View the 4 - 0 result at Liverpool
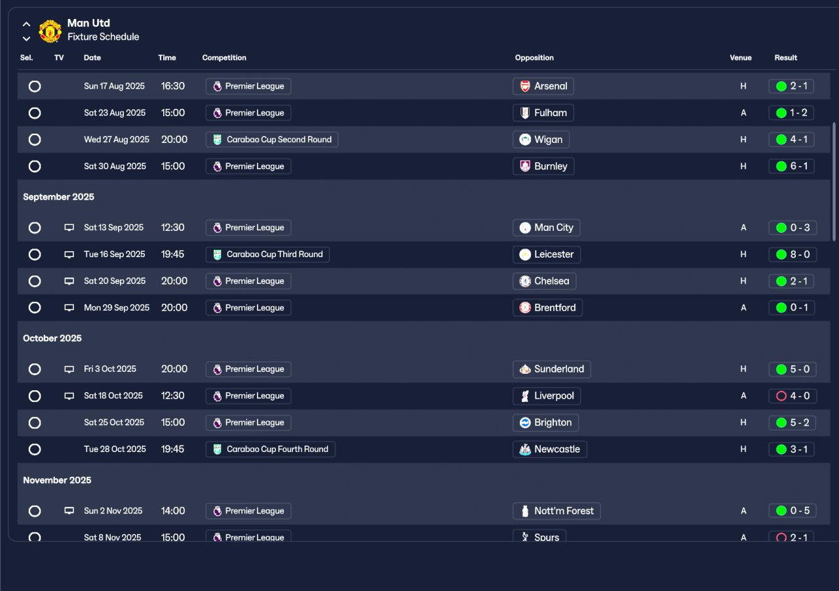Image resolution: width=839 pixels, height=591 pixels. pos(792,396)
